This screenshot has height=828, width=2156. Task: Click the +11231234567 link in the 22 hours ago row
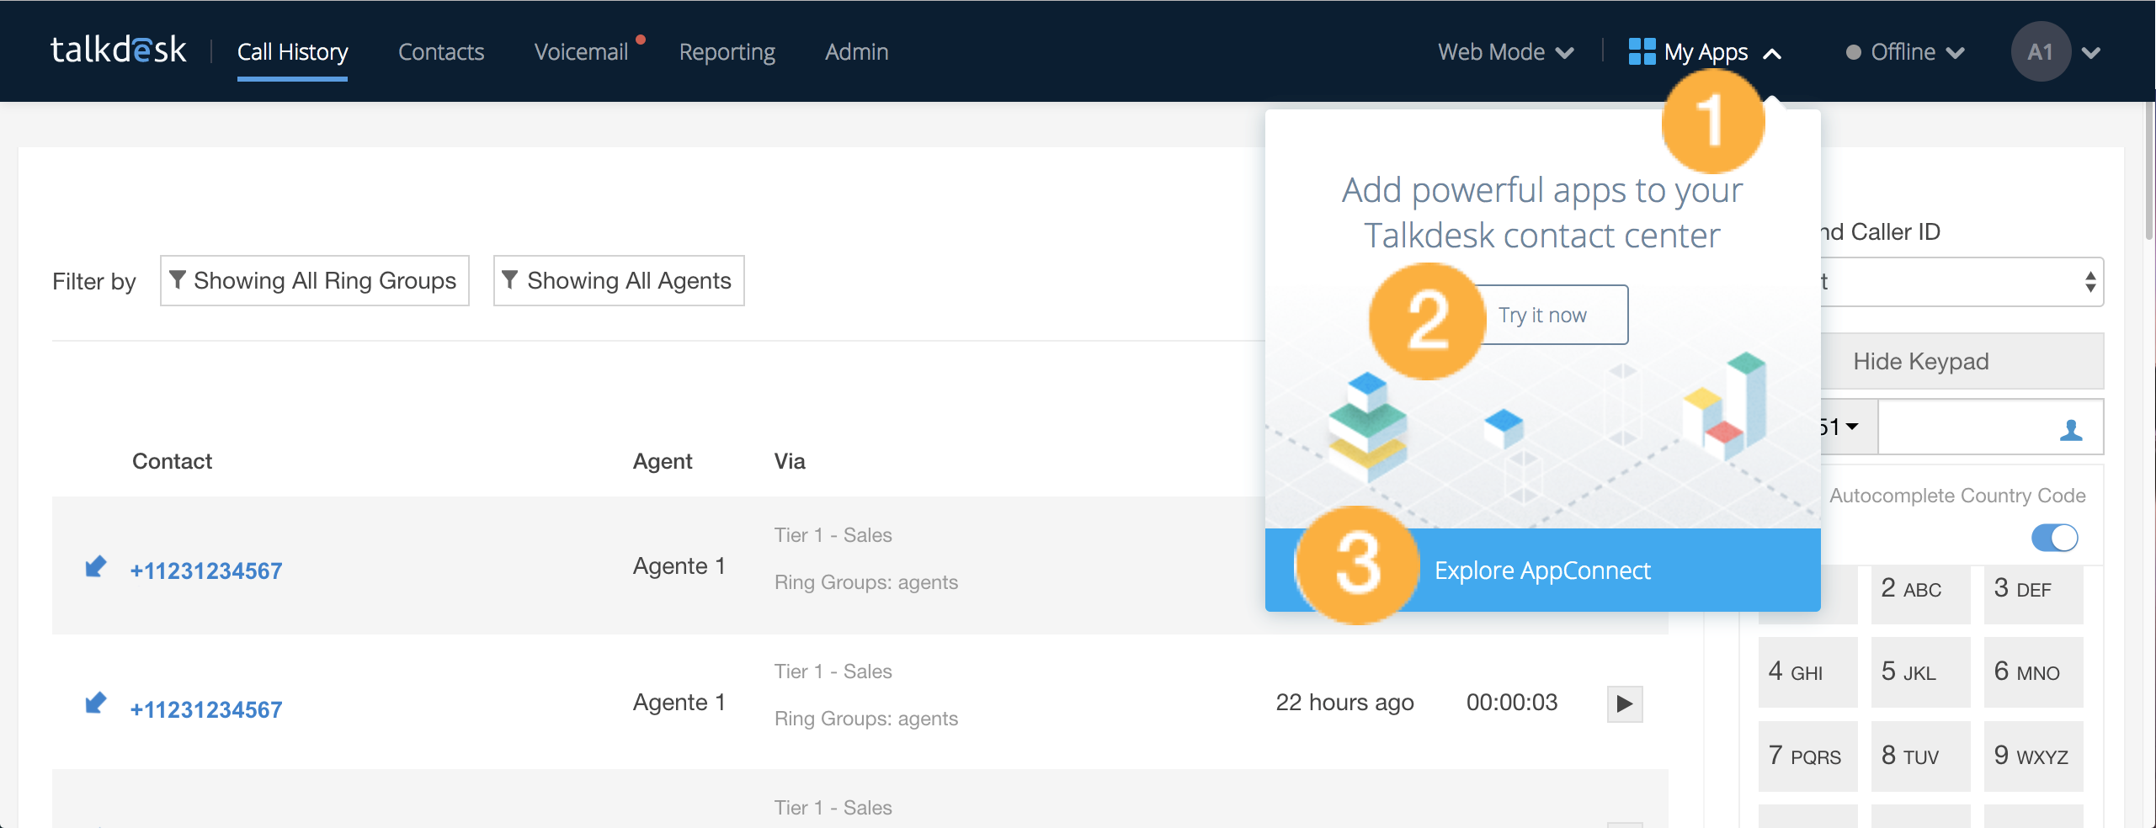pos(206,710)
